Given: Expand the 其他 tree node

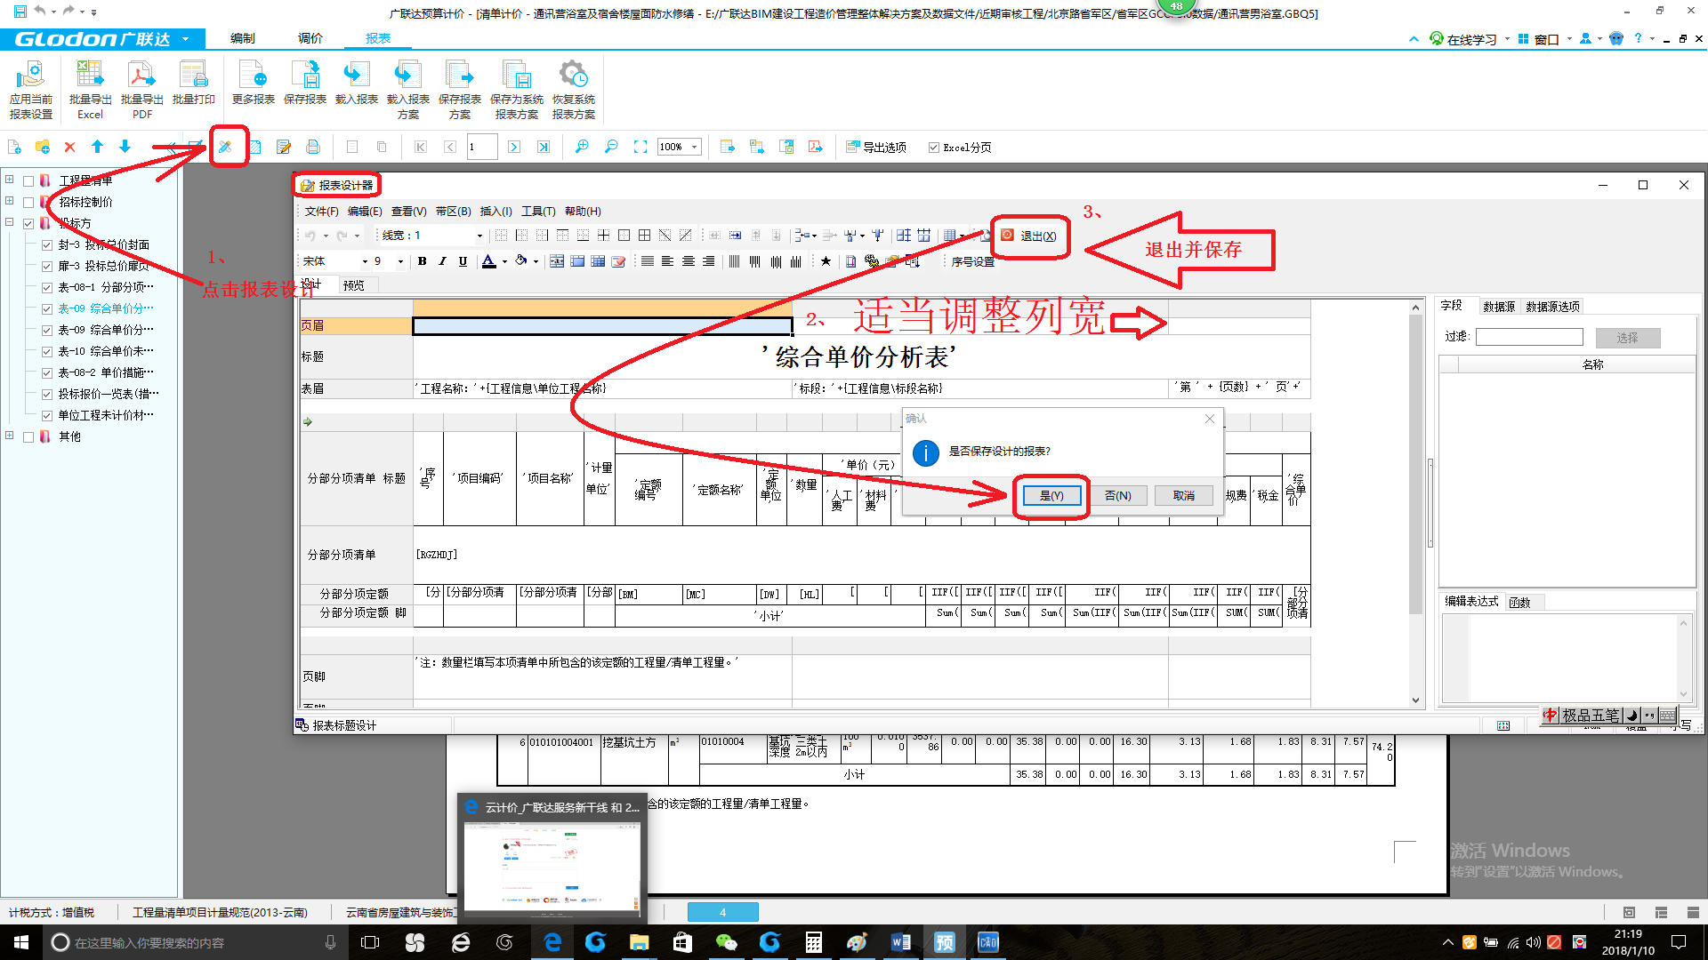Looking at the screenshot, I should [10, 436].
